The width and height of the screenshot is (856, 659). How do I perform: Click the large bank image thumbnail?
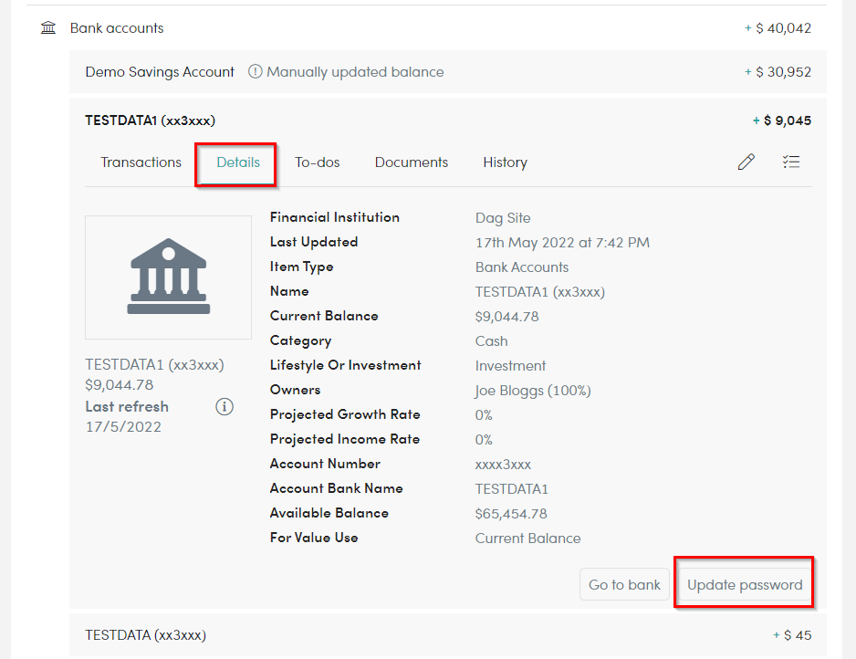(168, 277)
